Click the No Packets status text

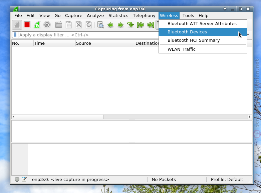point(164,179)
